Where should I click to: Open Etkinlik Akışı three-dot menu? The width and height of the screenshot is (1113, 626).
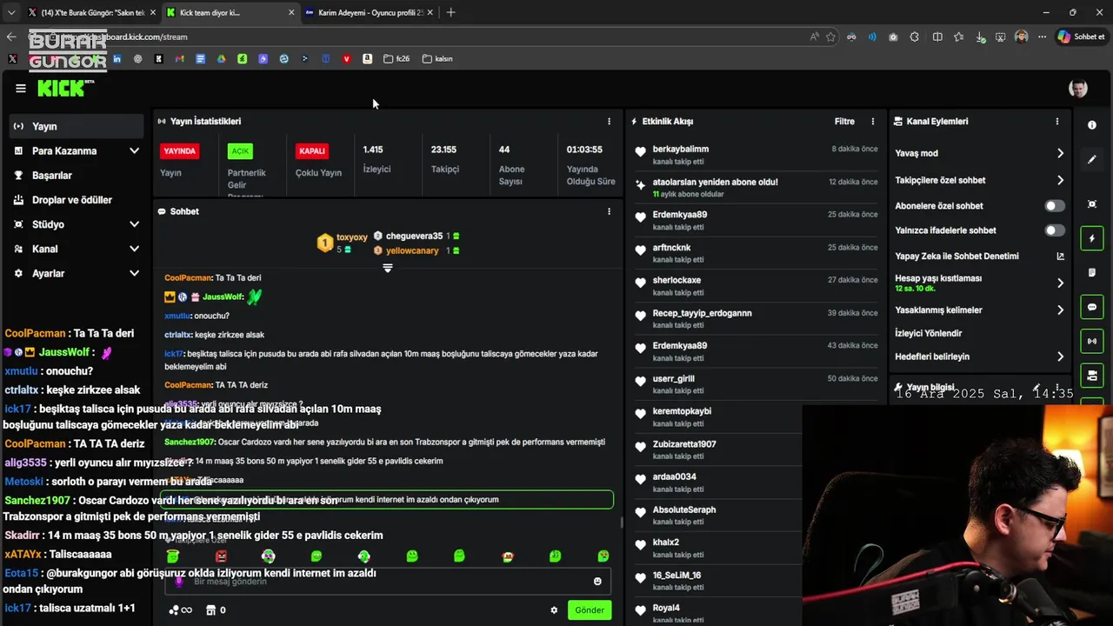(873, 122)
